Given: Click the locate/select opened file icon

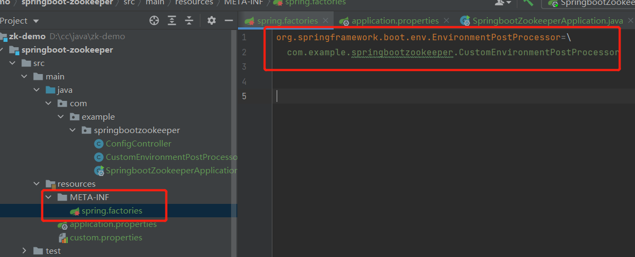Looking at the screenshot, I should pyautogui.click(x=154, y=20).
